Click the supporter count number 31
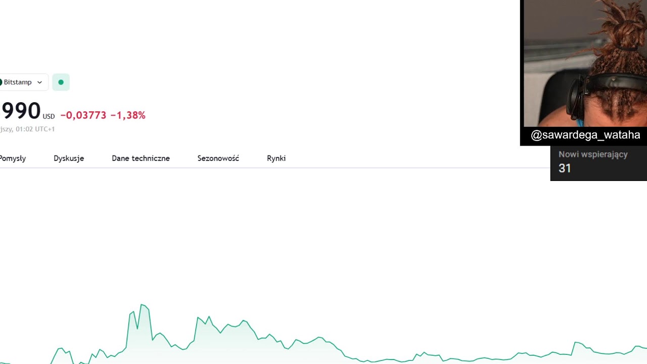The image size is (647, 364). click(x=565, y=168)
